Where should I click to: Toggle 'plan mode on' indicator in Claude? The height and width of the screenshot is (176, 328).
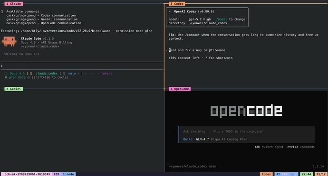click(18, 77)
